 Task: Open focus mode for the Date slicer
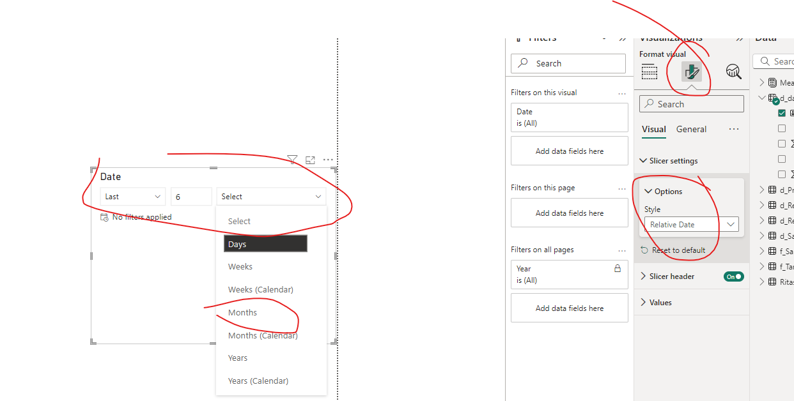click(x=310, y=160)
